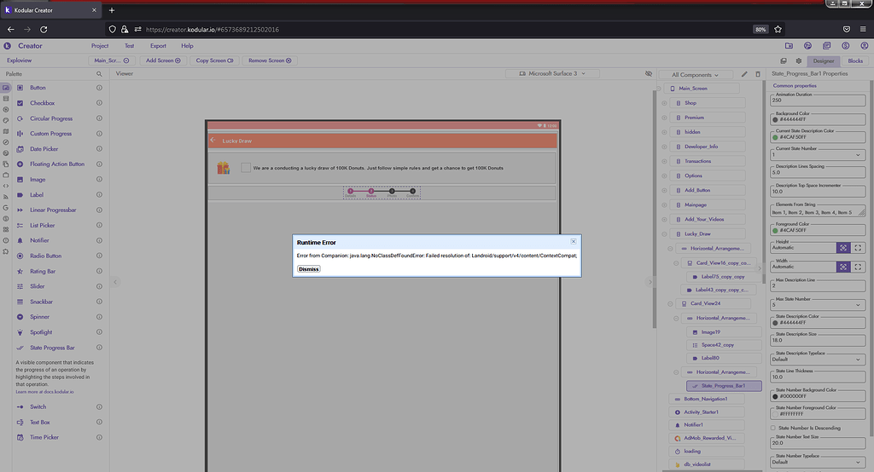Click Remove Screen button
The width and height of the screenshot is (874, 472).
click(x=270, y=60)
